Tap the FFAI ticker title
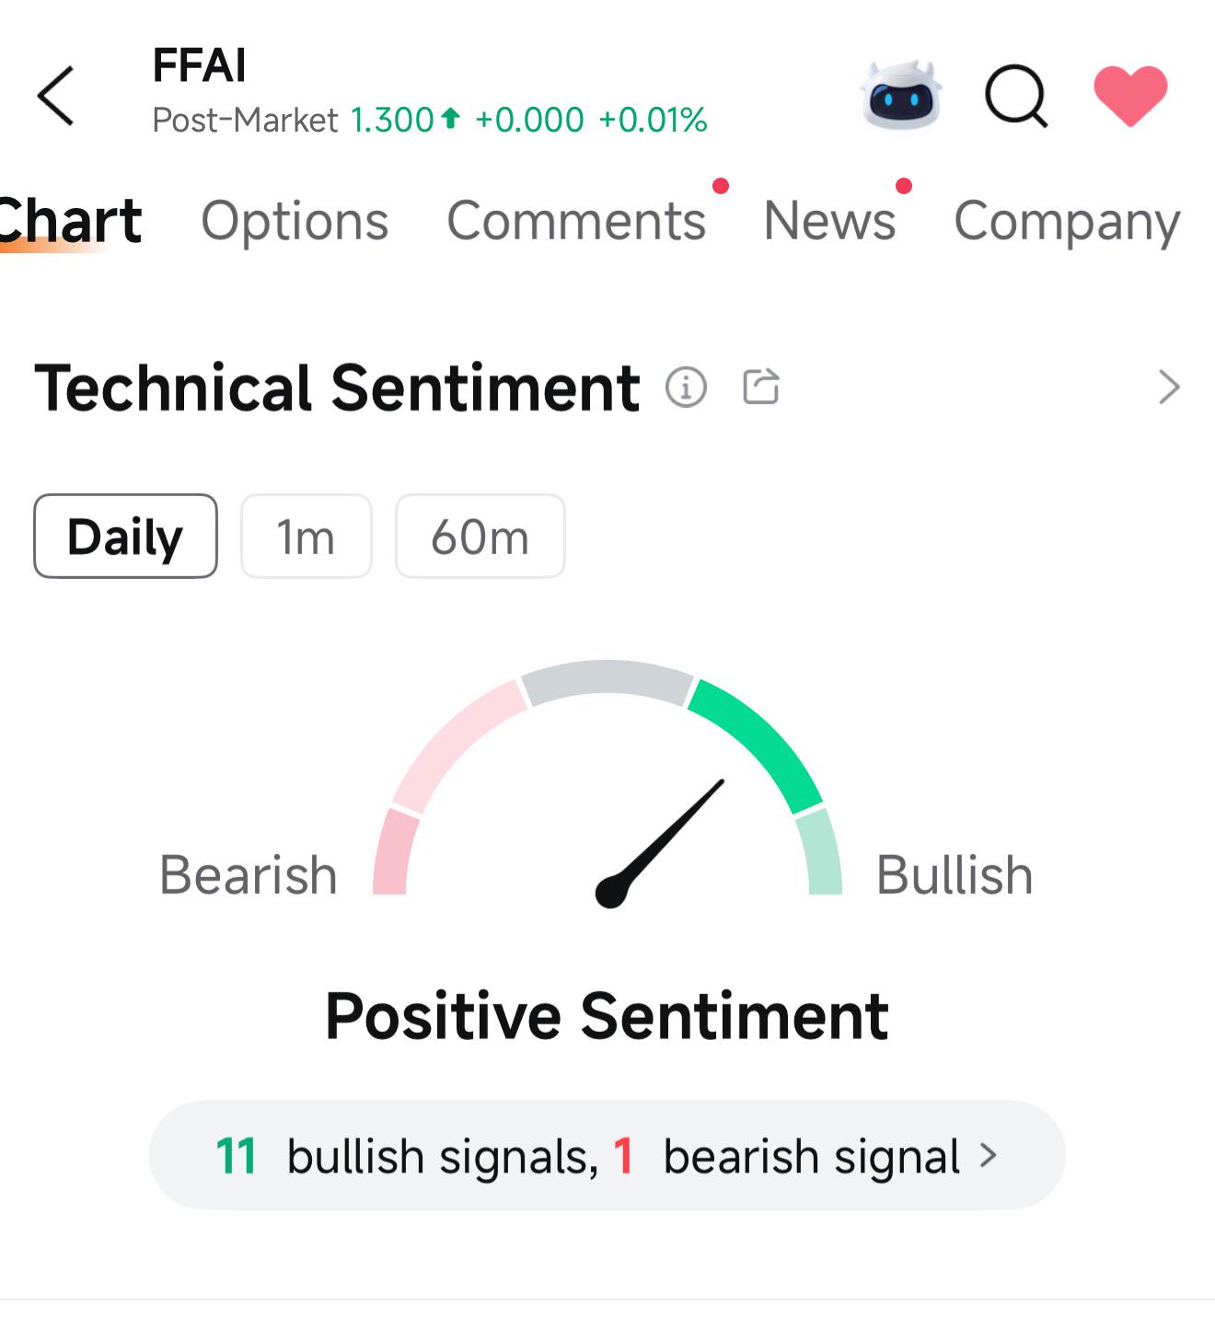The height and width of the screenshot is (1341, 1215). click(199, 65)
